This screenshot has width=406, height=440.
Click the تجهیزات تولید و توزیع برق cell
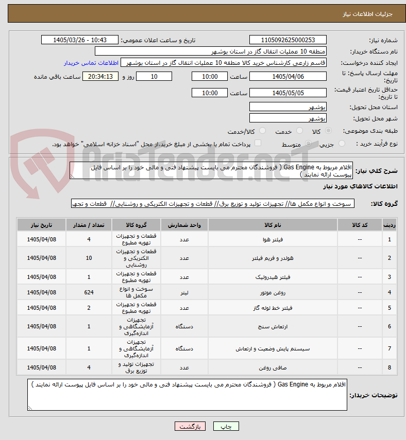click(x=136, y=367)
